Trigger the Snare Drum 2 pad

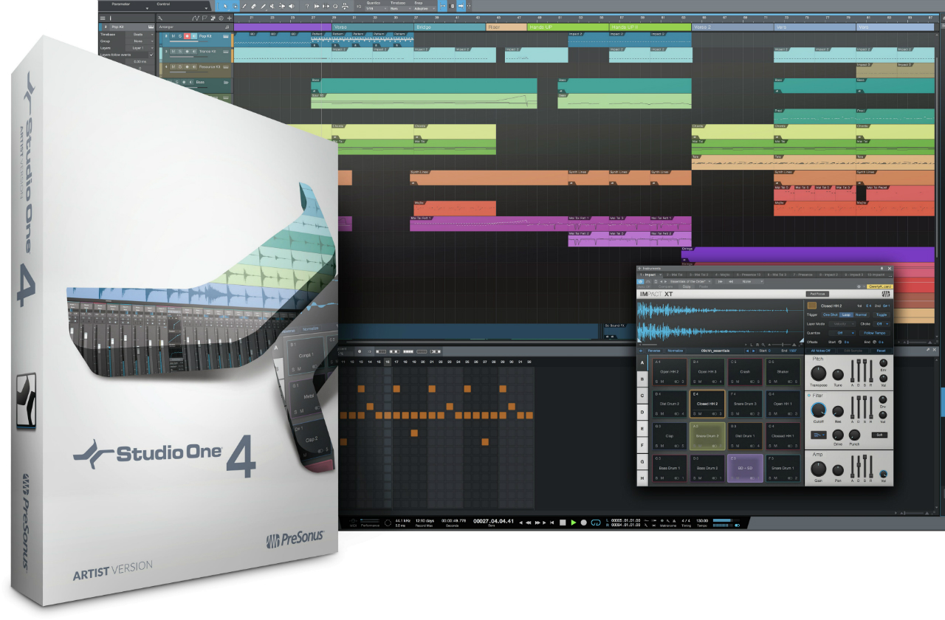[x=707, y=436]
